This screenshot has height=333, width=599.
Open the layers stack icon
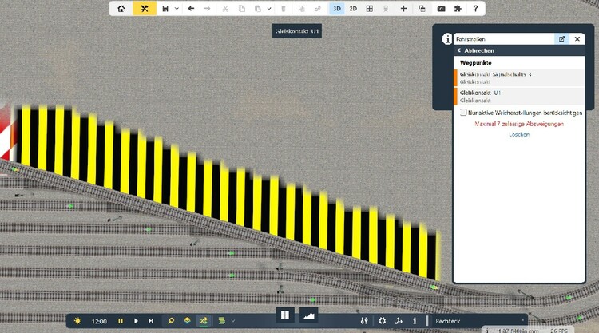pyautogui.click(x=187, y=321)
